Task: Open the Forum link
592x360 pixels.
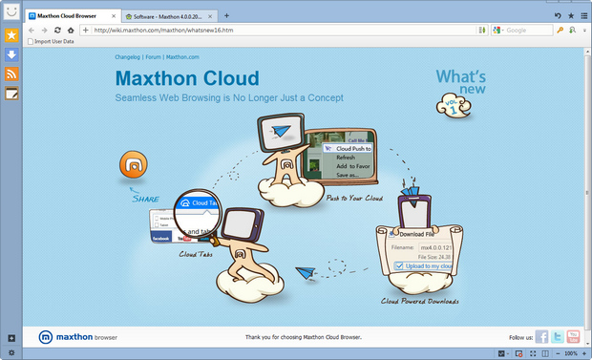Action: (154, 57)
